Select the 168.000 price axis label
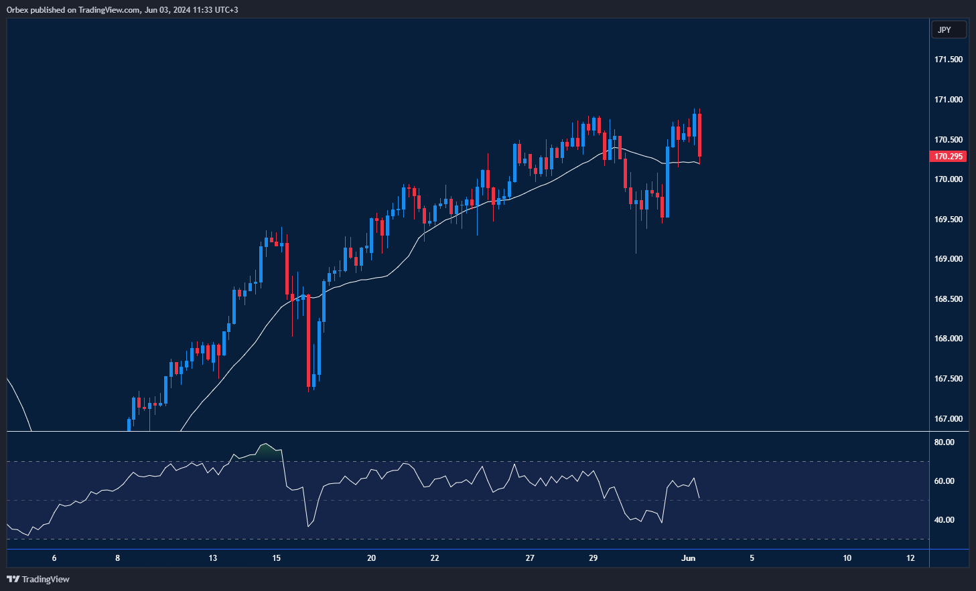 pyautogui.click(x=949, y=339)
